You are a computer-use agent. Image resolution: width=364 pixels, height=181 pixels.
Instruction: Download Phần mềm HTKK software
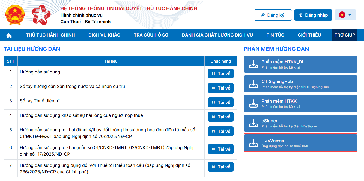tap(301, 103)
